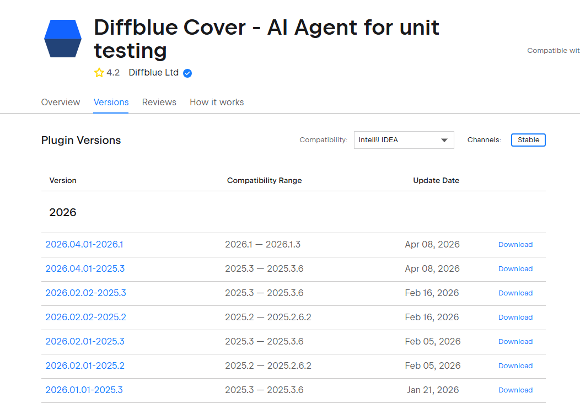Viewport: 580px width, 409px height.
Task: Open the IntelliJ IDEA compatibility dropdown
Action: click(x=404, y=140)
